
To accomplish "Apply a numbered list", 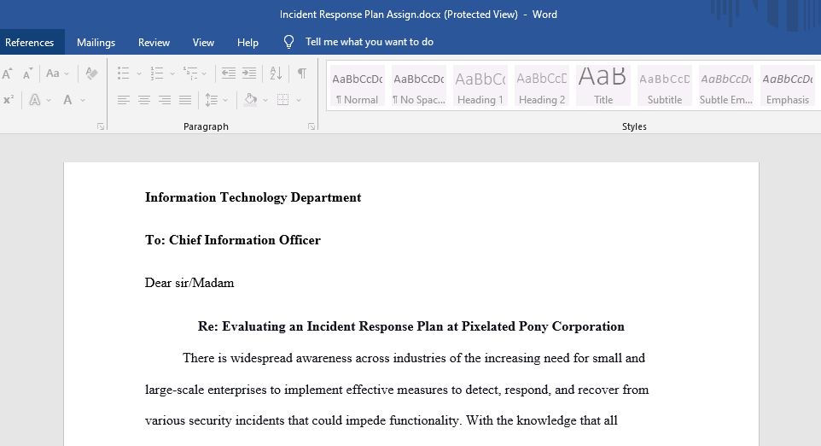I will [156, 73].
